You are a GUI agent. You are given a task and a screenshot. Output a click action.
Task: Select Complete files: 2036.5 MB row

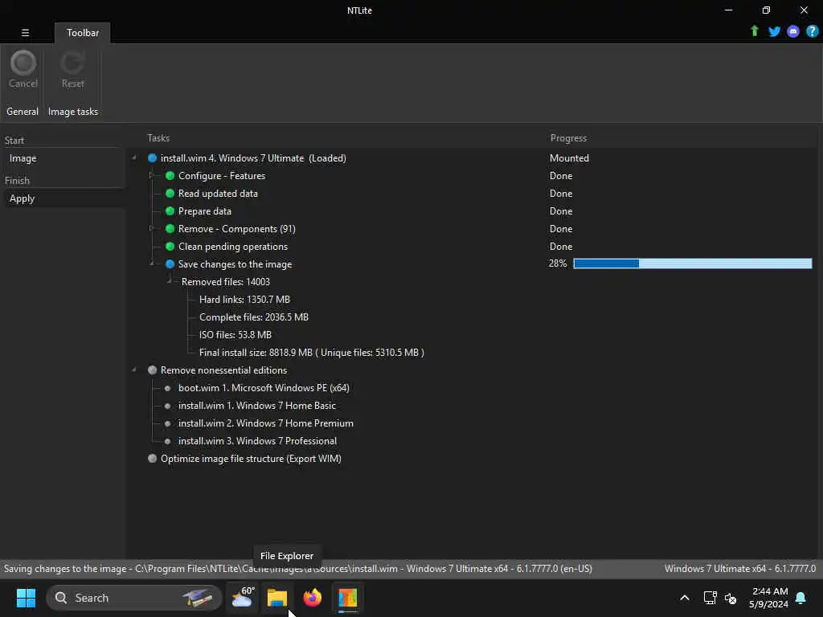click(254, 317)
